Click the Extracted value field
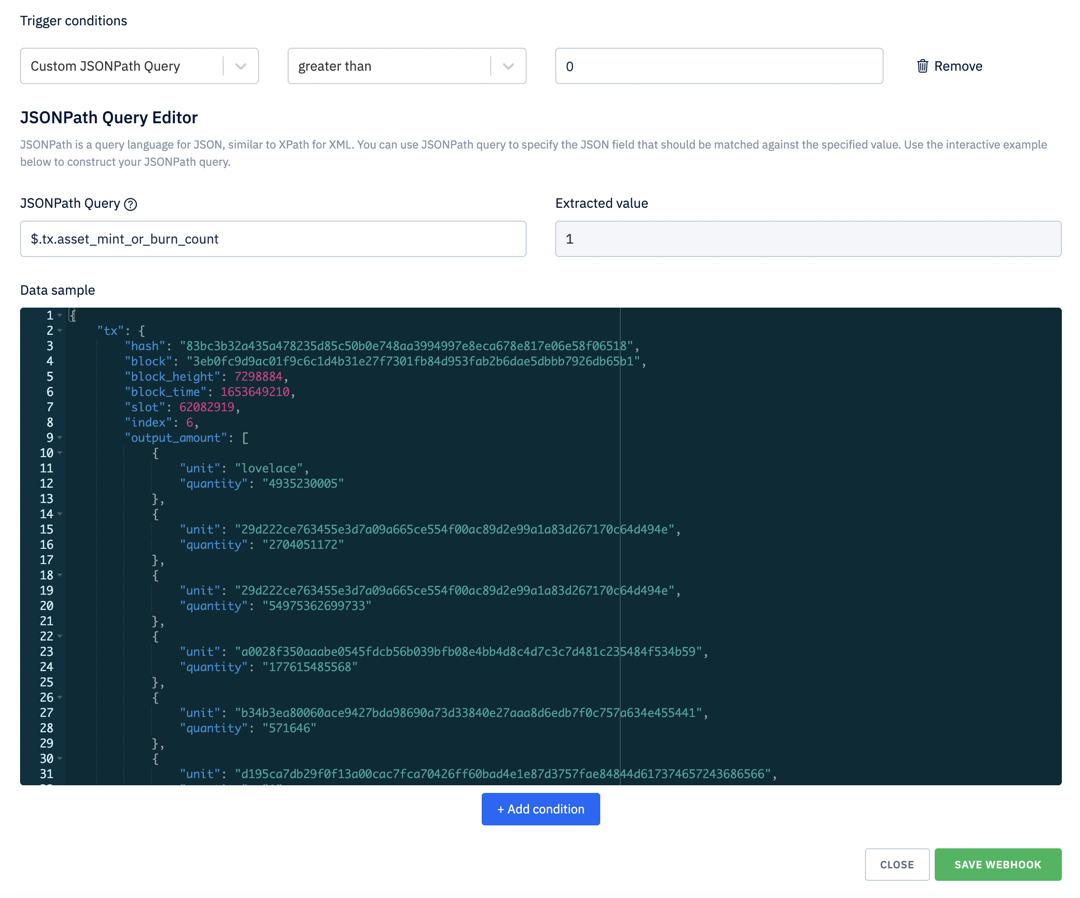This screenshot has width=1080, height=898. 808,239
